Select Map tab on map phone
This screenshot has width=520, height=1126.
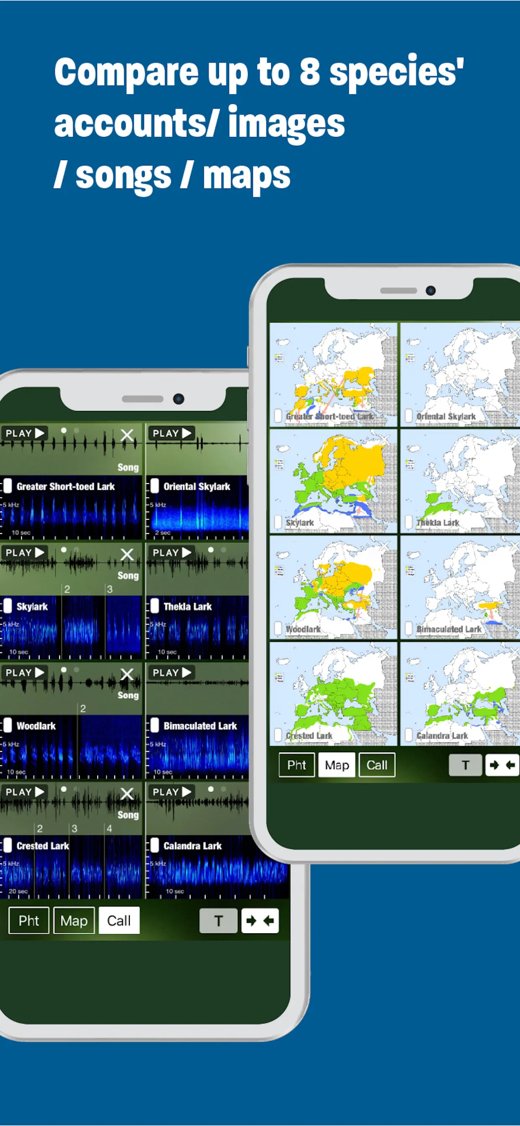(337, 765)
